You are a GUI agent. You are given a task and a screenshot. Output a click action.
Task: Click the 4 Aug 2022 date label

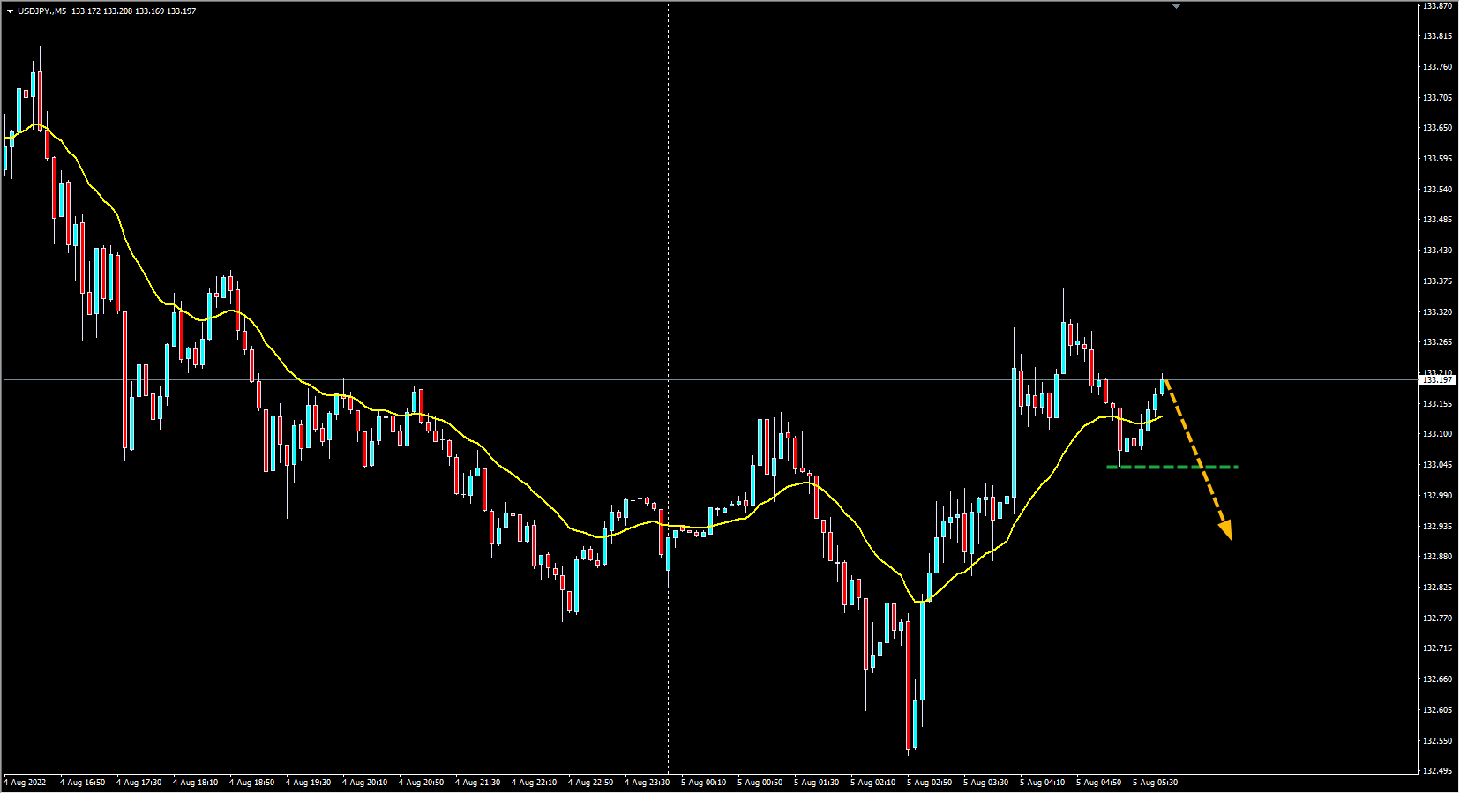[26, 783]
